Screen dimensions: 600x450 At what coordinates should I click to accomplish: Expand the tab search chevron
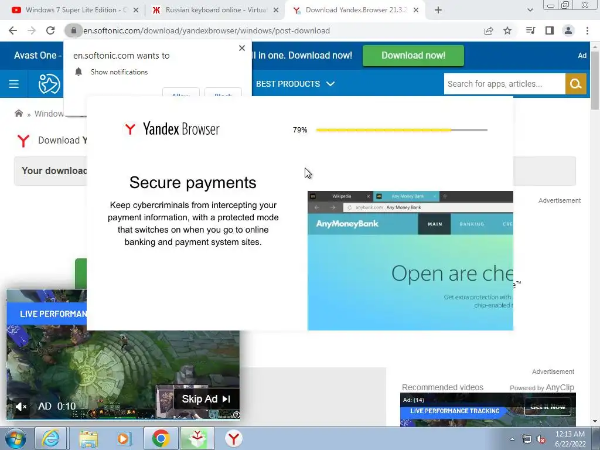pyautogui.click(x=530, y=11)
